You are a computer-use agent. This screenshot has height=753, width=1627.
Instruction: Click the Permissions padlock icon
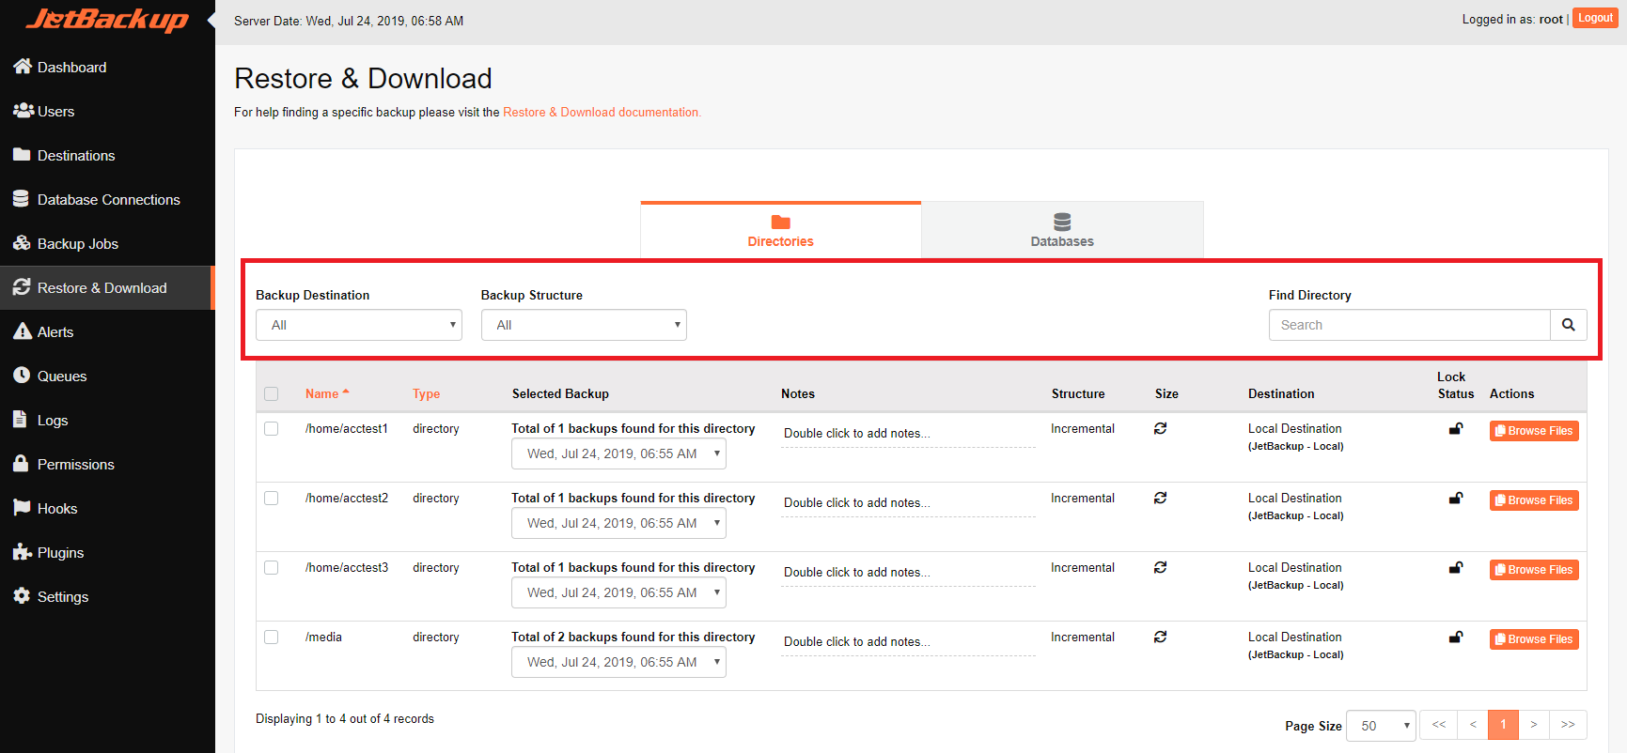click(21, 463)
